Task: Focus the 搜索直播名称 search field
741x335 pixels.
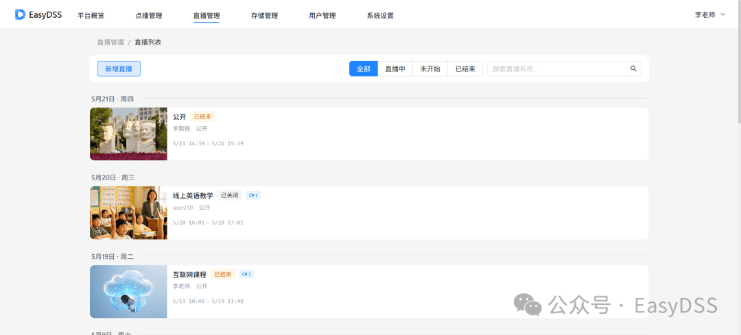Action: tap(556, 69)
